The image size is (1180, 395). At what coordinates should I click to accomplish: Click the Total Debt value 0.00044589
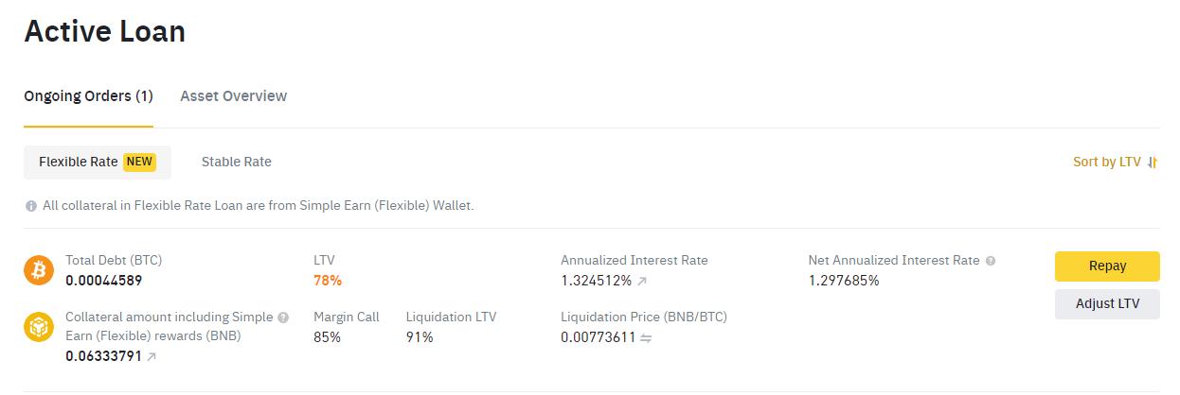[x=104, y=281]
